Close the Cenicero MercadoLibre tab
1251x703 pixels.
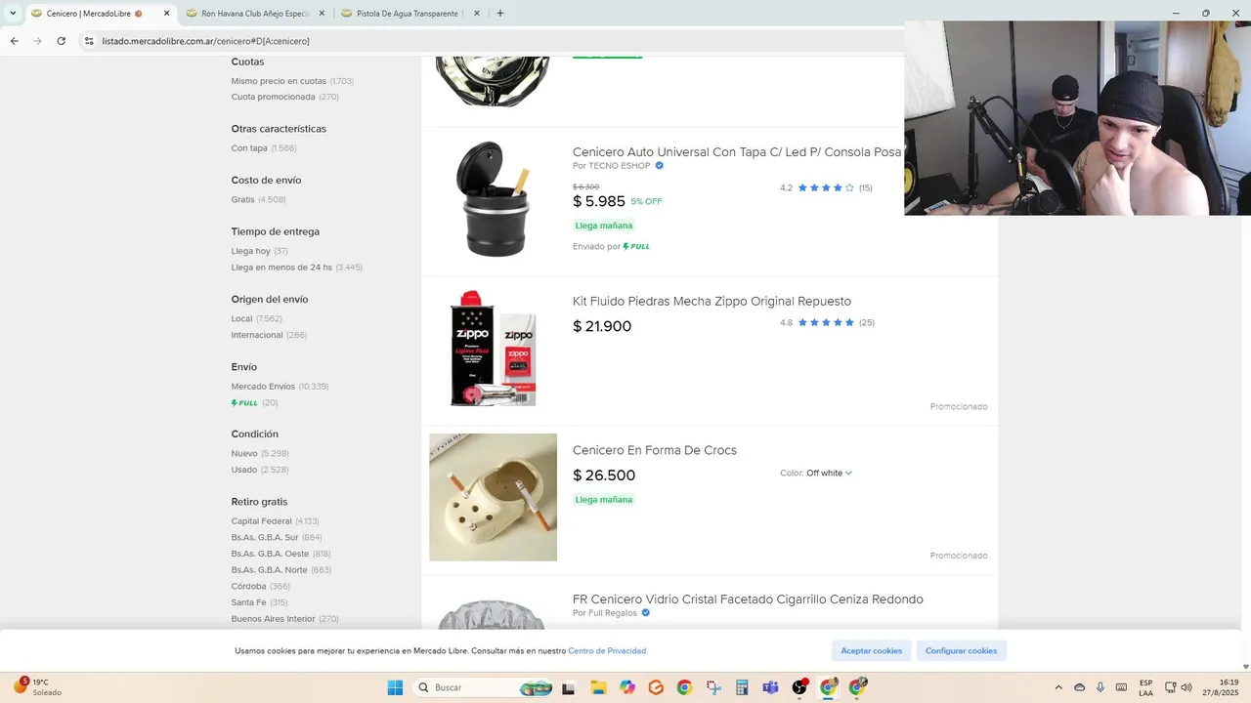167,14
